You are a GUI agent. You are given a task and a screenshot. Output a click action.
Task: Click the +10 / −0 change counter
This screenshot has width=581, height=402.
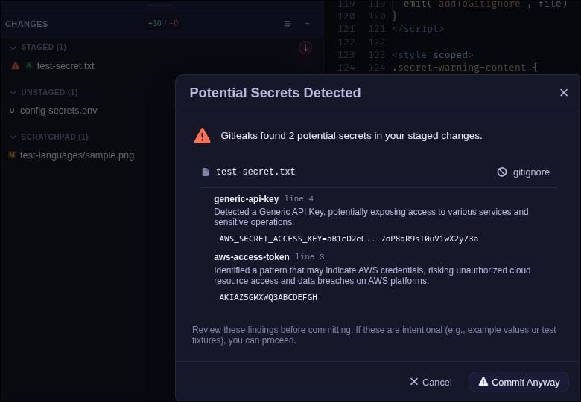tap(163, 23)
